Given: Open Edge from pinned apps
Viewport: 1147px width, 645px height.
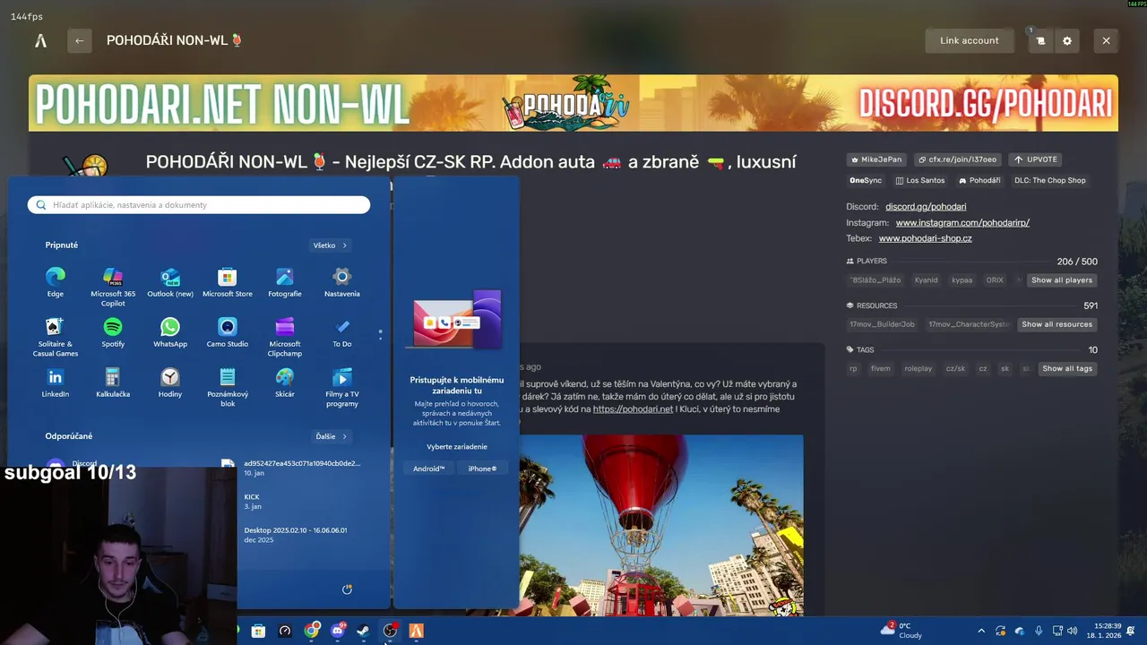Looking at the screenshot, I should [56, 282].
